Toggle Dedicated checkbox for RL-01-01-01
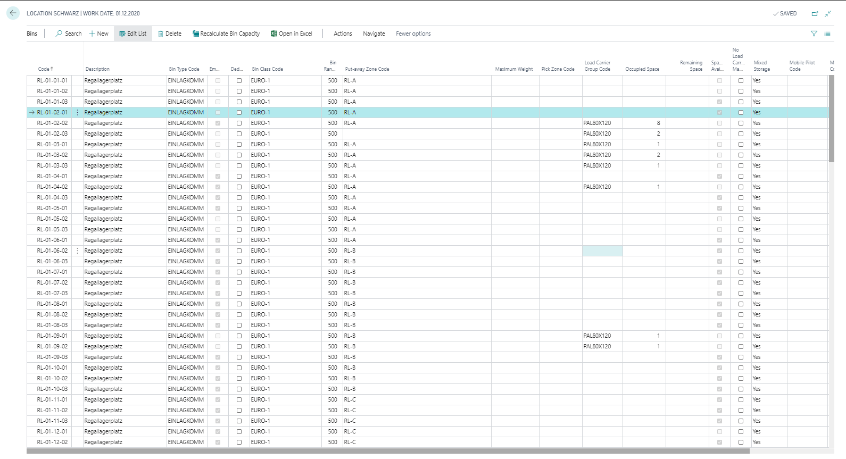The height and width of the screenshot is (459, 846). pos(239,80)
